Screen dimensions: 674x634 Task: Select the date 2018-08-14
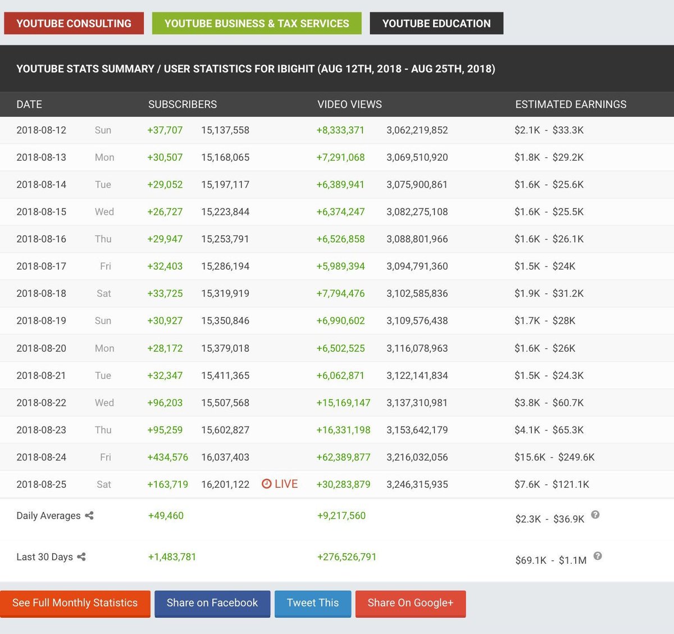coord(41,185)
